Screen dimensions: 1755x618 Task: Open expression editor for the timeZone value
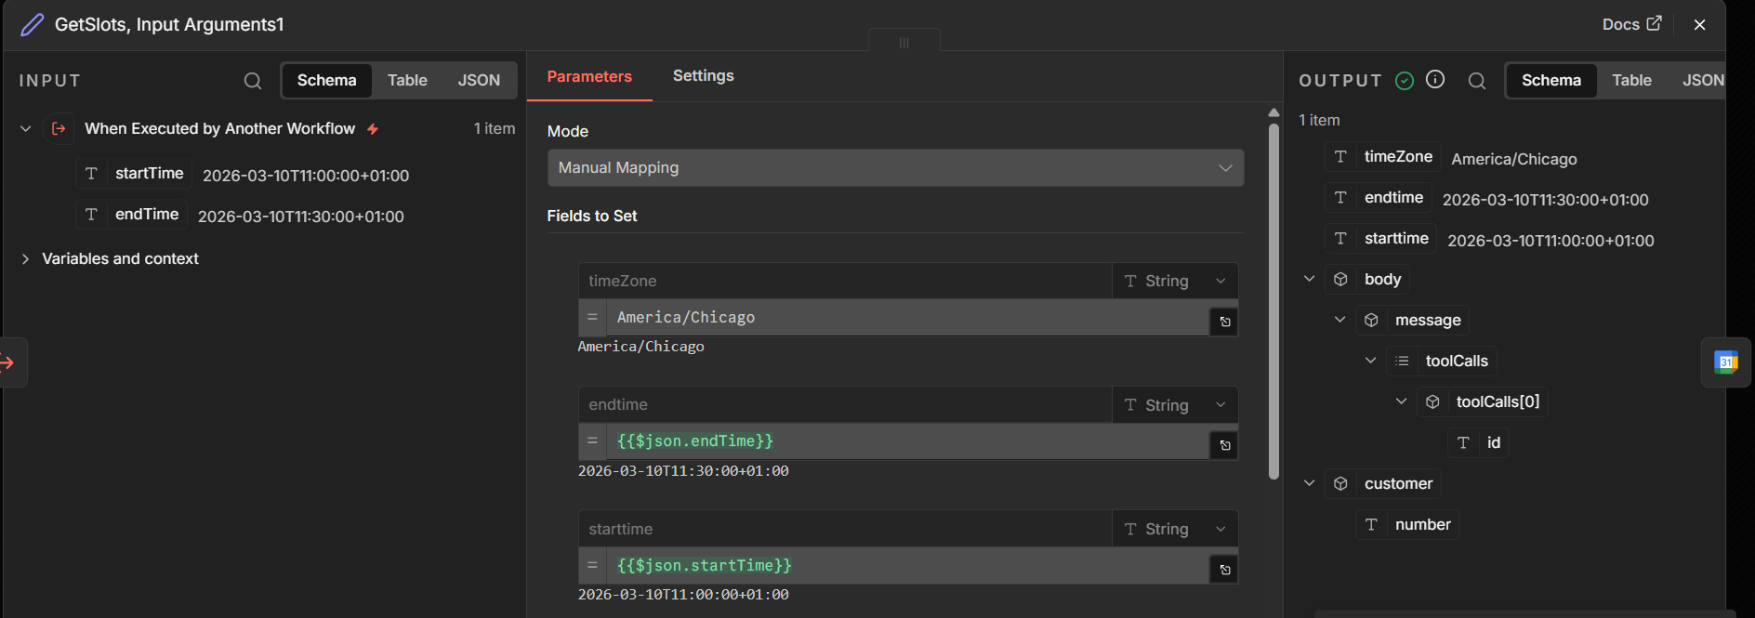click(1225, 322)
